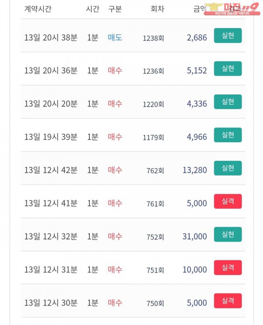Click the red 실격 badge for round 750회
263x325 pixels.
point(227,301)
